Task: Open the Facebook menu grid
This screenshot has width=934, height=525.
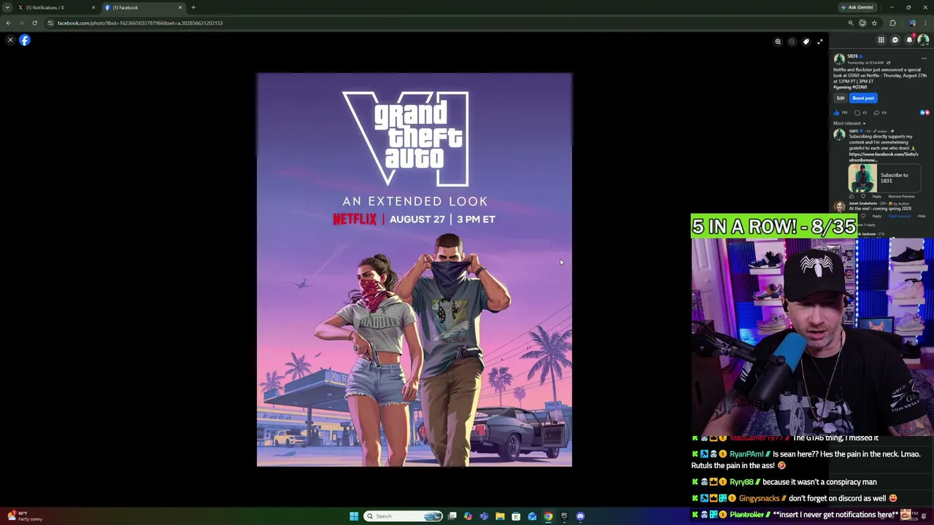Action: [x=881, y=40]
